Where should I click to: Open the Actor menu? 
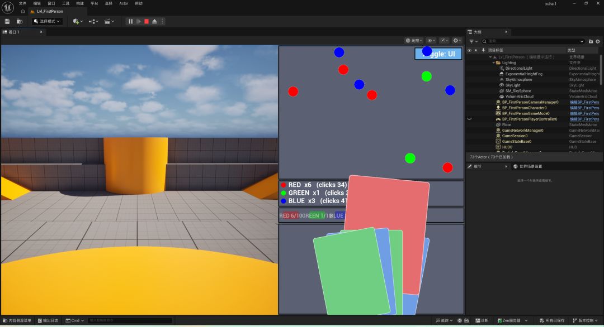coord(124,3)
